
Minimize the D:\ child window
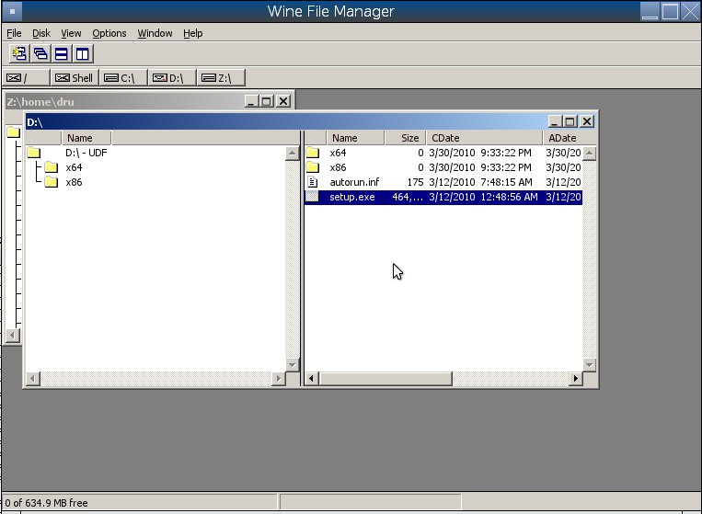[555, 121]
